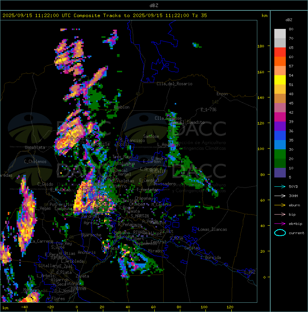Click the 'Clla.del_Rosario' map label
The height and width of the screenshot is (312, 308).
(174, 84)
